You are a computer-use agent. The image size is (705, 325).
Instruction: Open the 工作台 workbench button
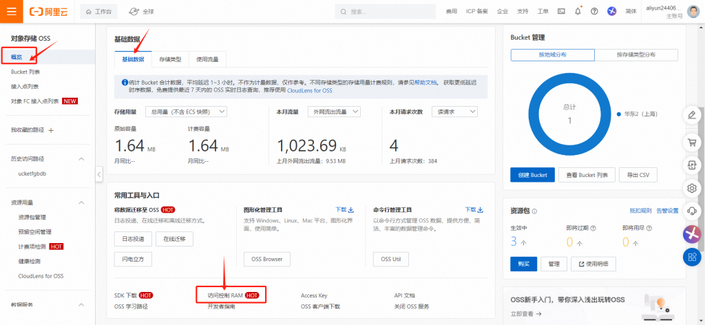[99, 12]
